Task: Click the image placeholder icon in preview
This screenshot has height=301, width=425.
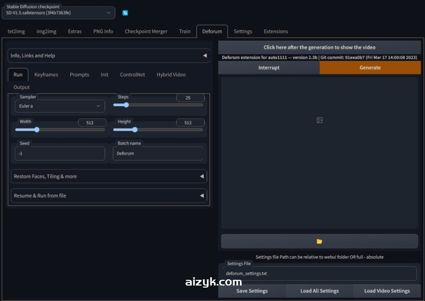Action: pos(320,120)
